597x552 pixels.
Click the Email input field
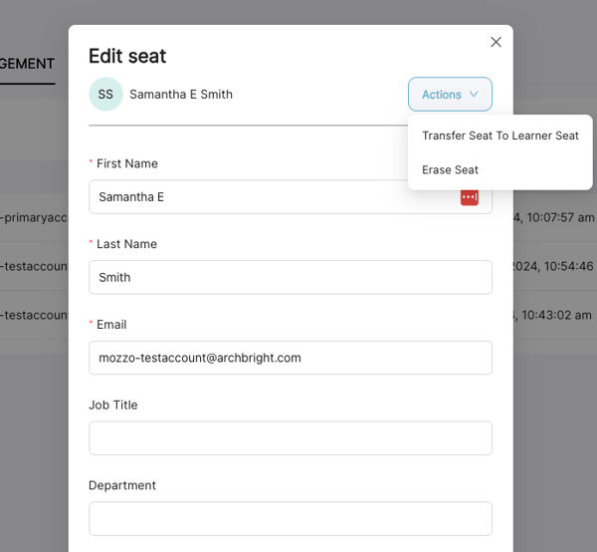[x=291, y=358]
